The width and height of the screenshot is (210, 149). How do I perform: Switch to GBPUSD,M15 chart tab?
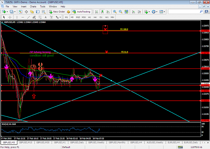26,142
